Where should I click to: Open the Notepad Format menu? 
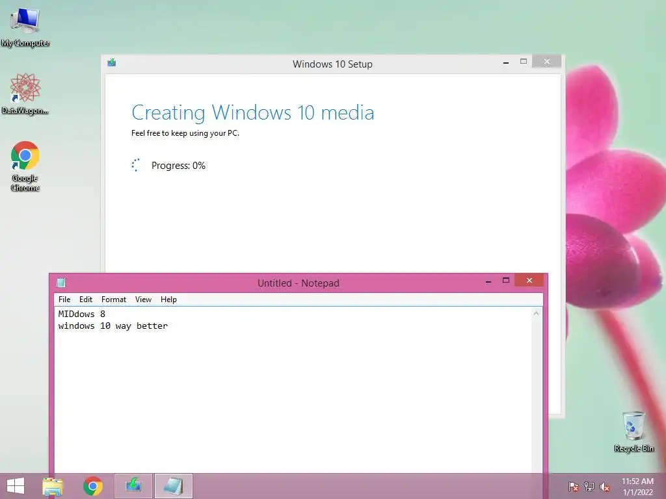(x=114, y=300)
